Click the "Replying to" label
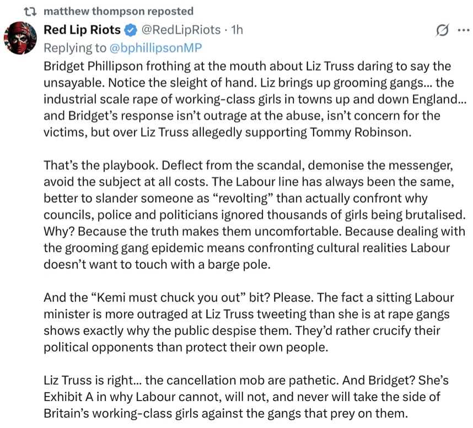 pos(75,48)
